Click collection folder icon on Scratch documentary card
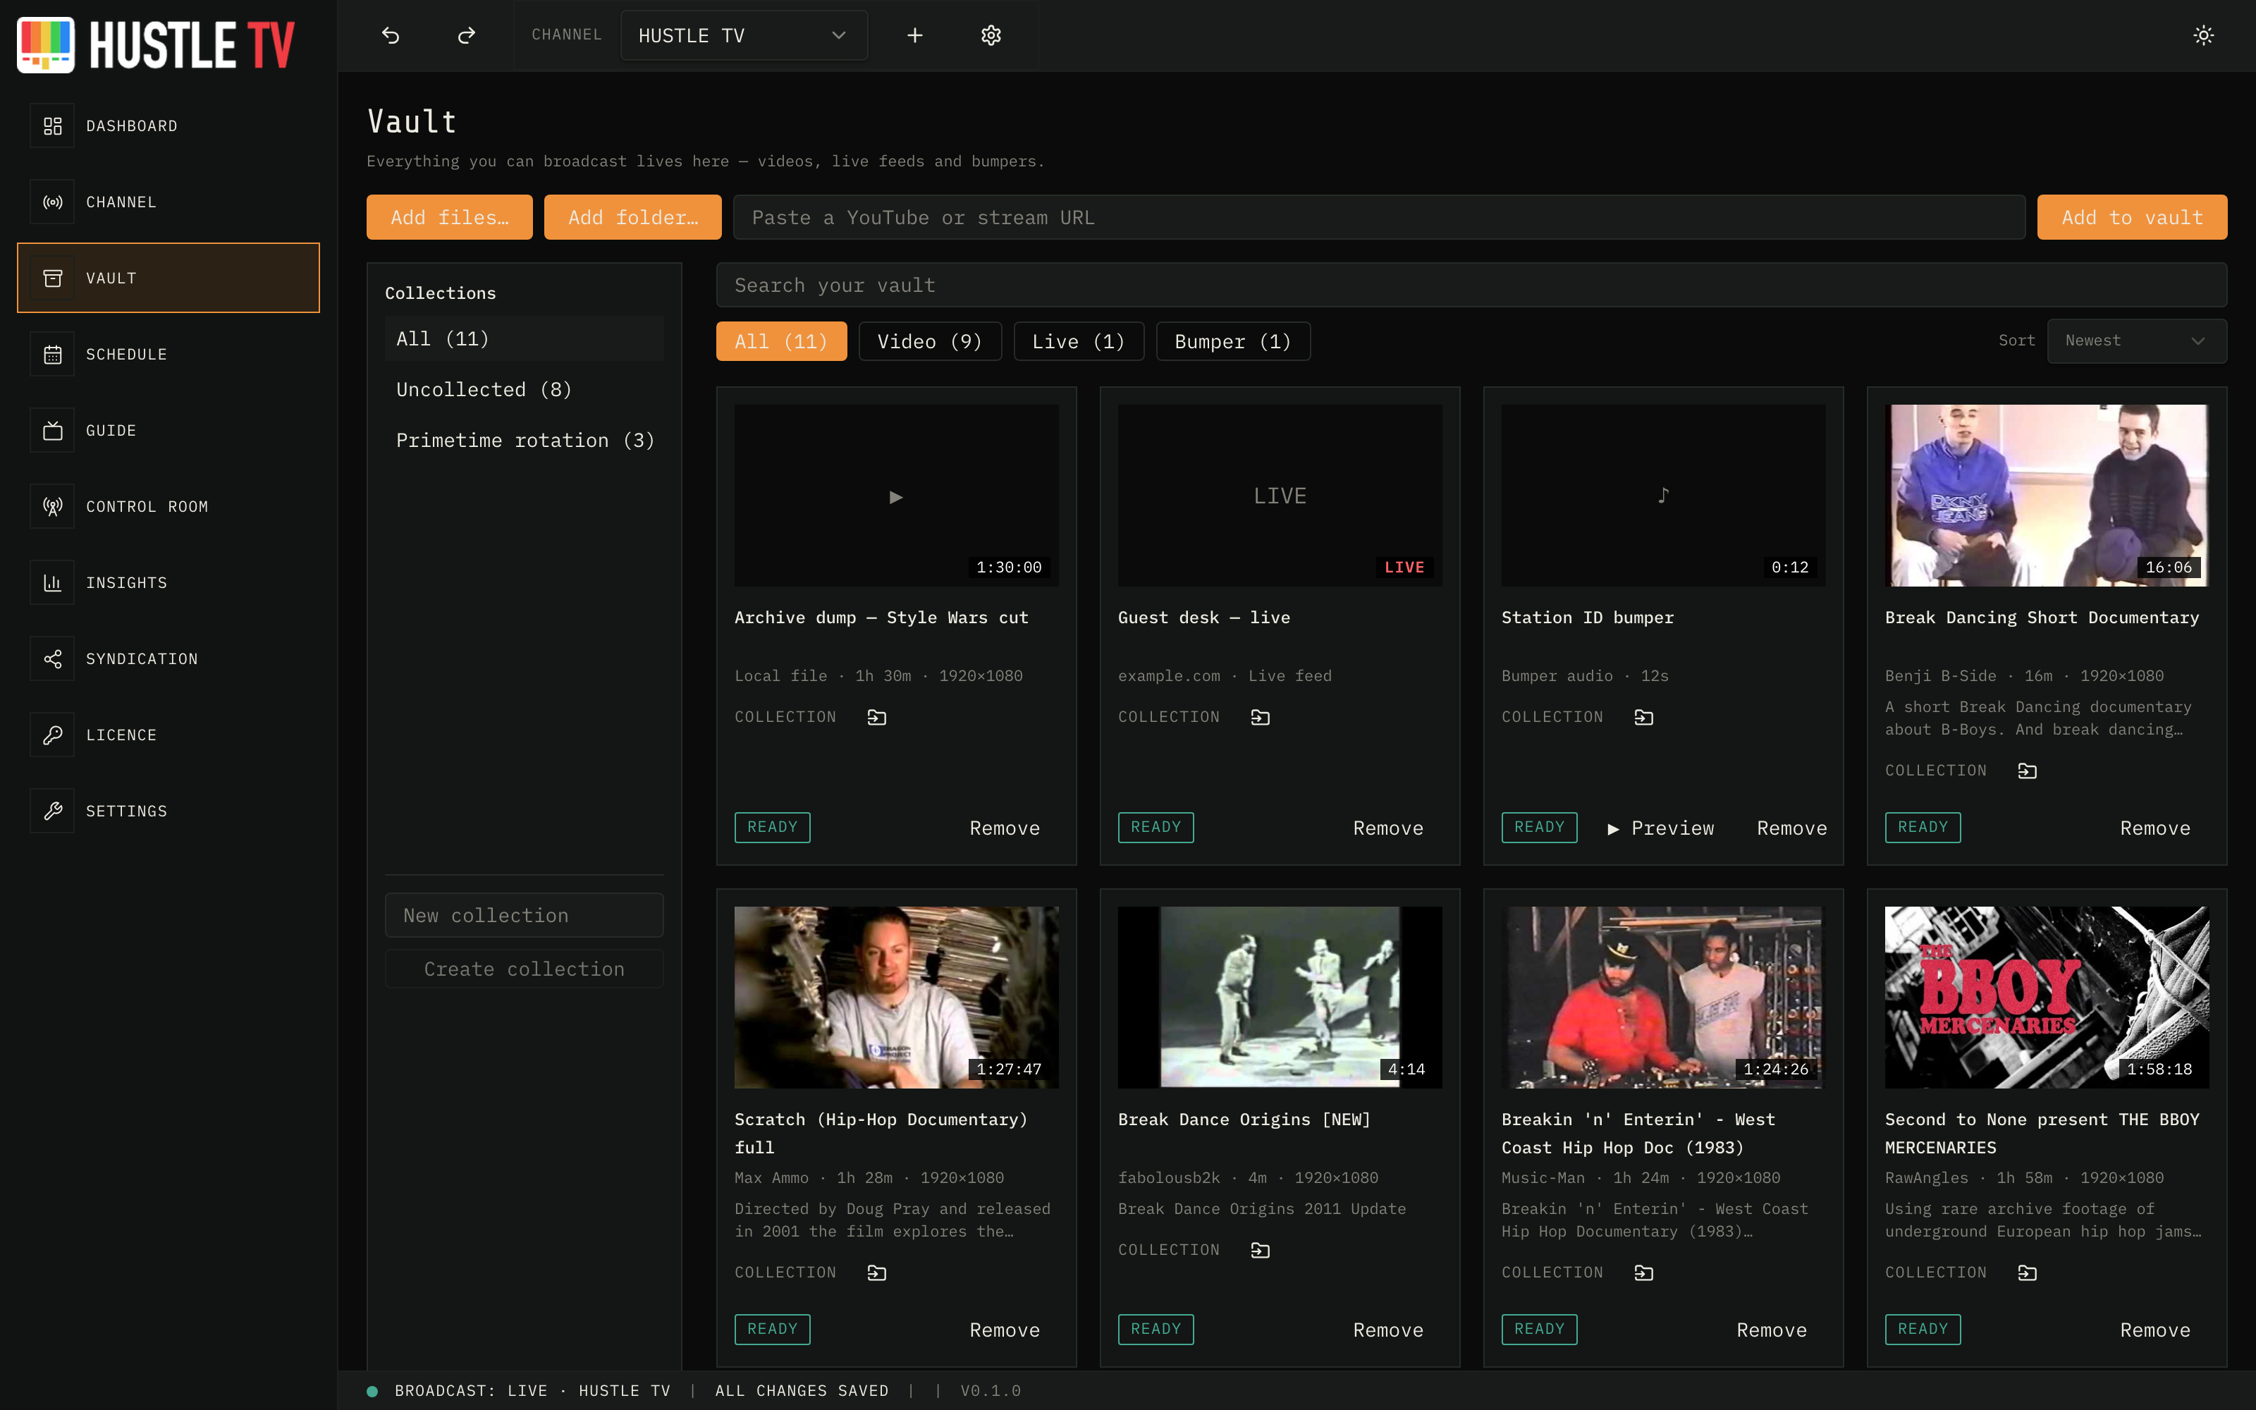2256x1410 pixels. (876, 1273)
